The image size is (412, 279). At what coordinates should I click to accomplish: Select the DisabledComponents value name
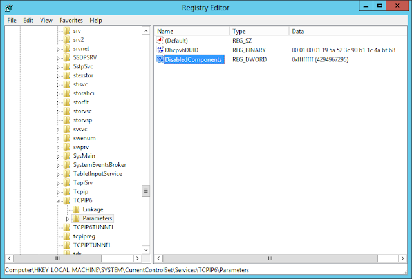194,59
